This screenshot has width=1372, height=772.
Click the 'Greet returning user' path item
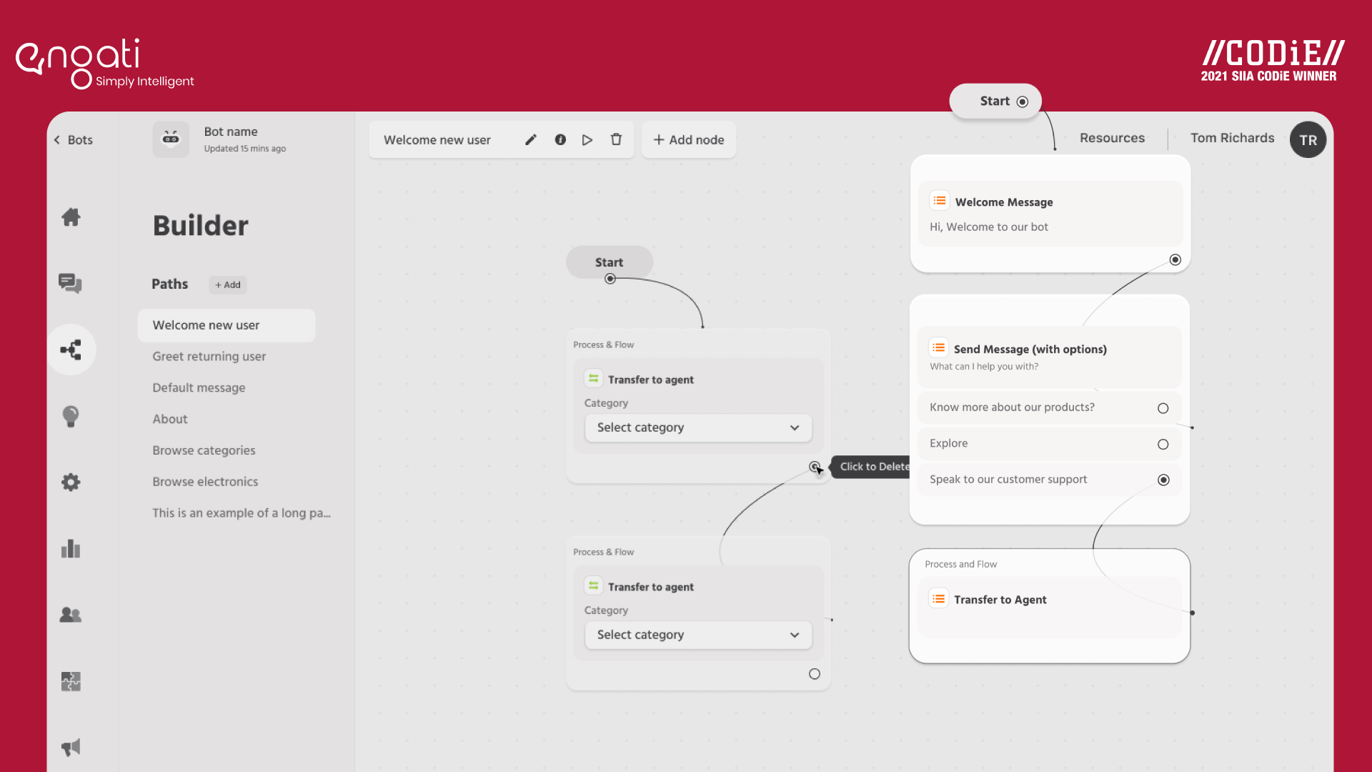coord(209,357)
